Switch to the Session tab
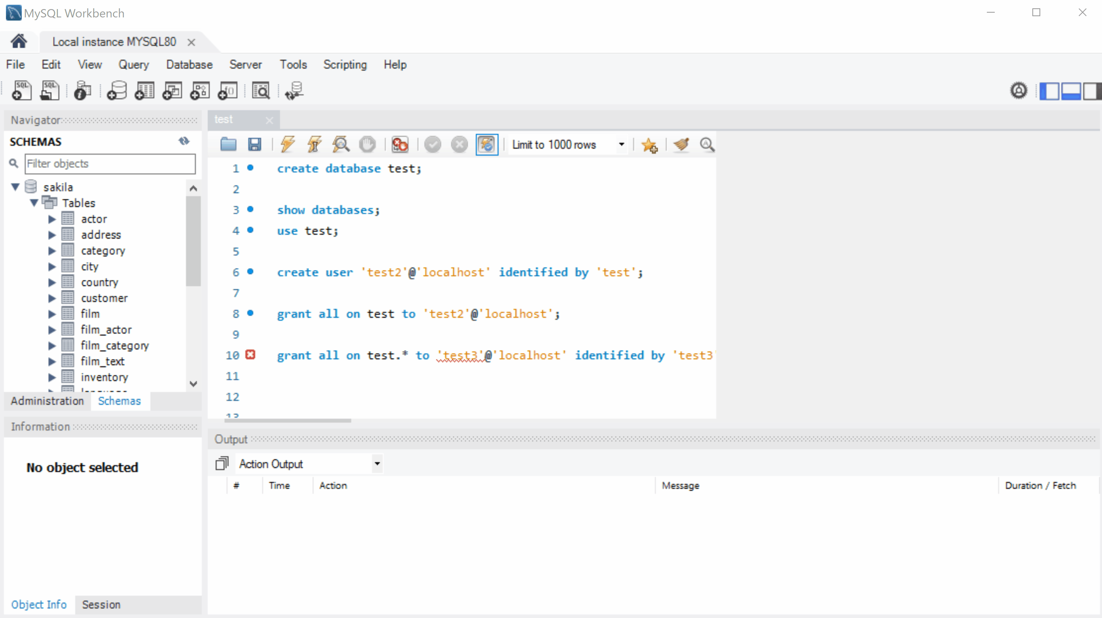Screen dimensions: 1102x618 (x=101, y=605)
